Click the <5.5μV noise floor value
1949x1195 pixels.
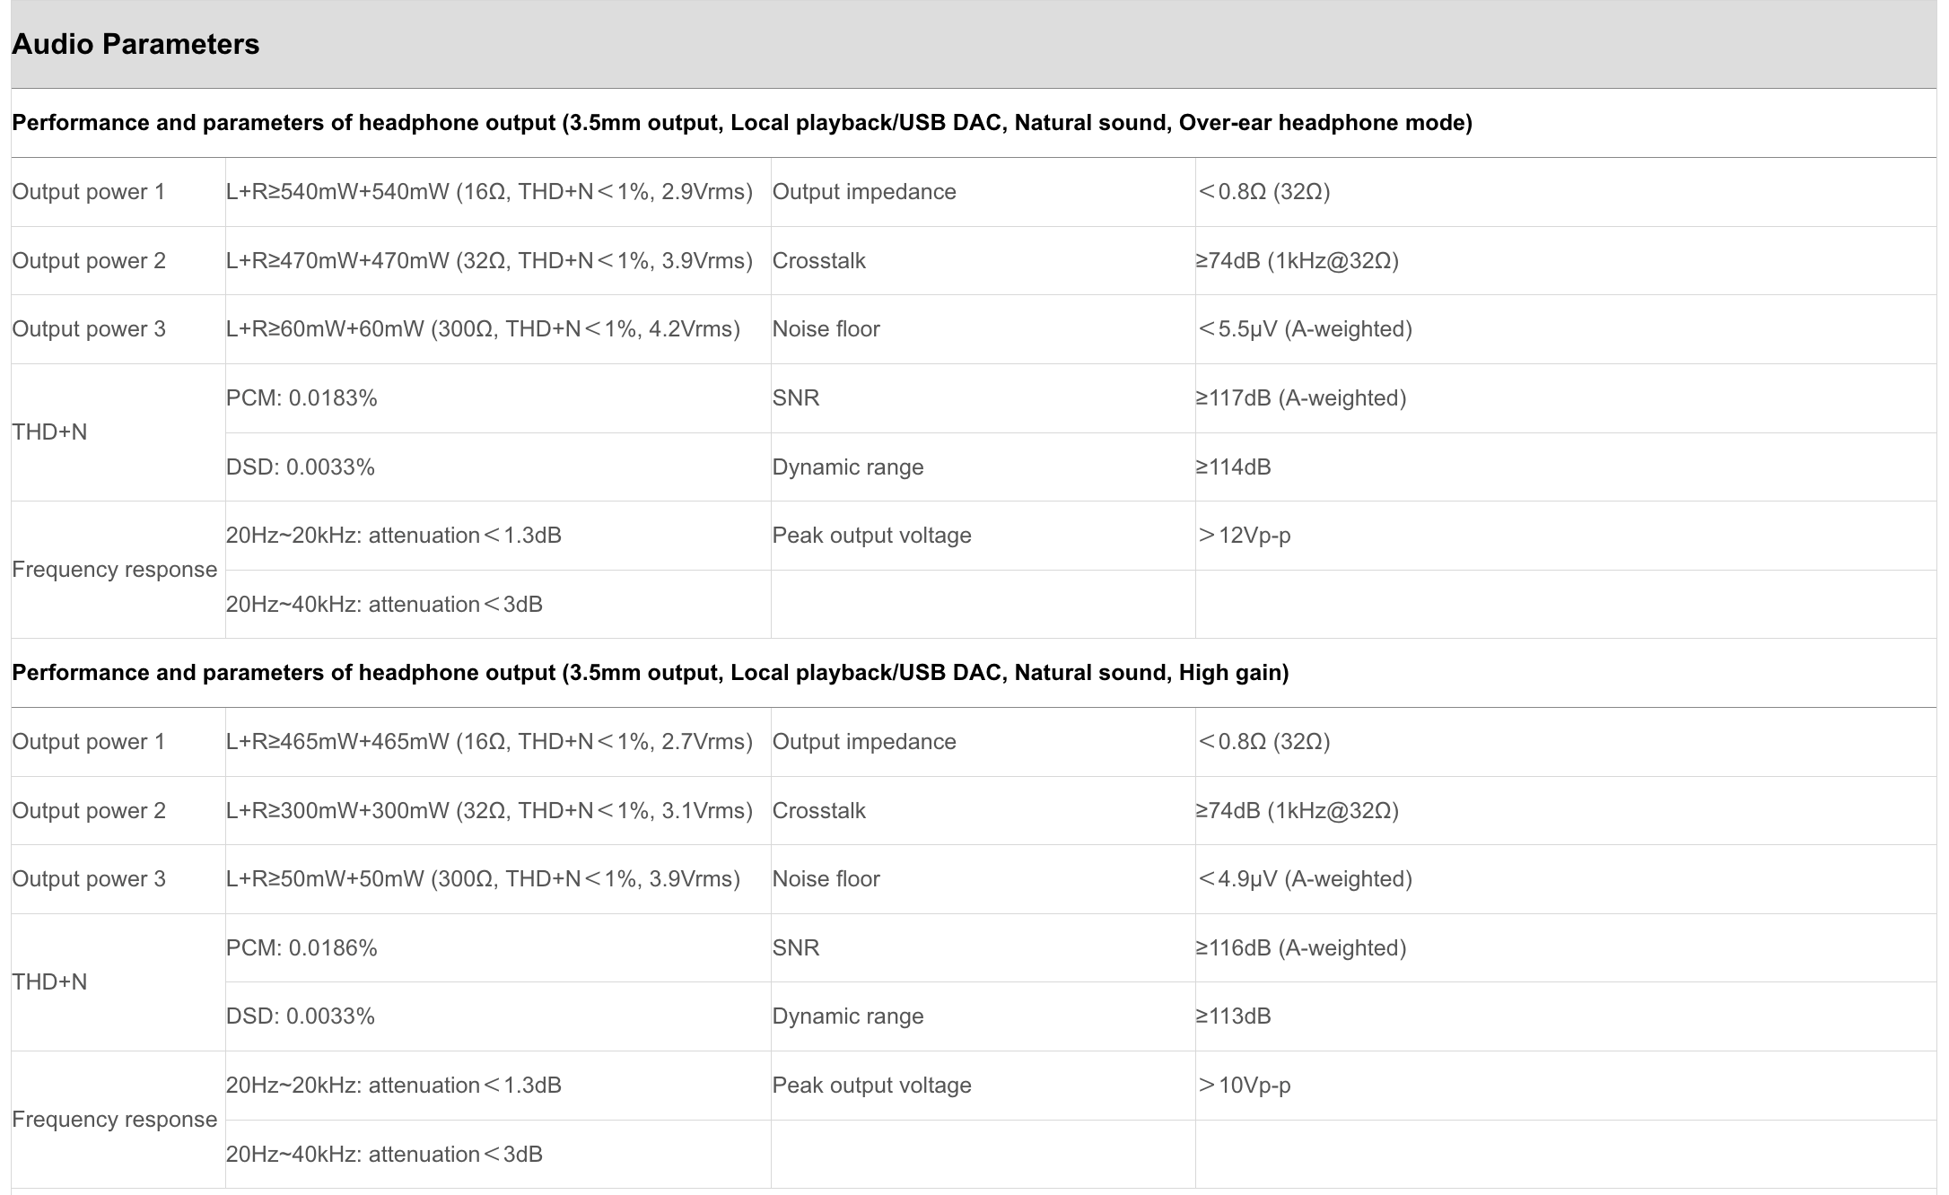pos(1304,329)
